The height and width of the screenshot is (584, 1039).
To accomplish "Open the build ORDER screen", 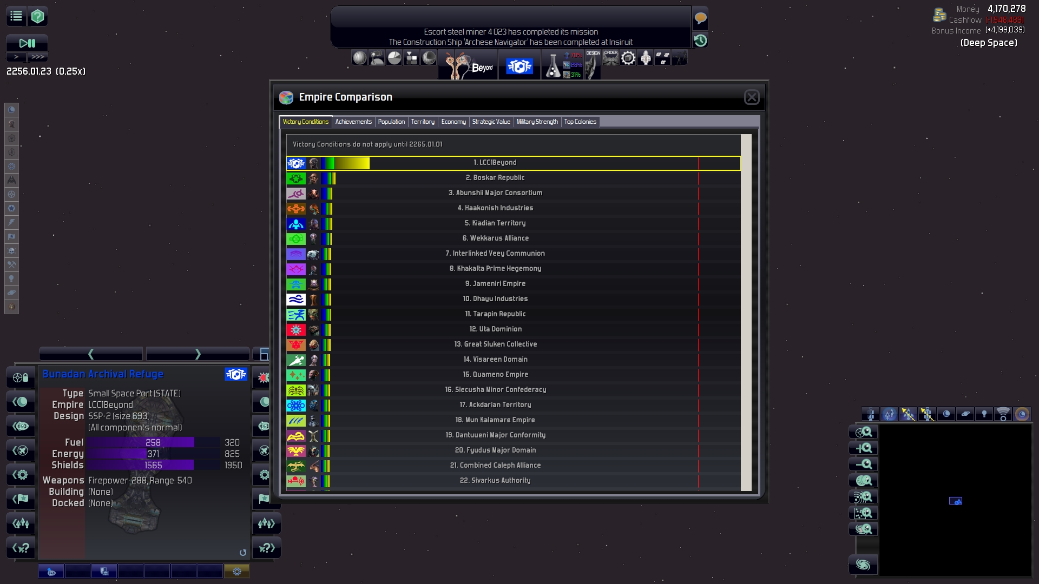I will pyautogui.click(x=610, y=57).
